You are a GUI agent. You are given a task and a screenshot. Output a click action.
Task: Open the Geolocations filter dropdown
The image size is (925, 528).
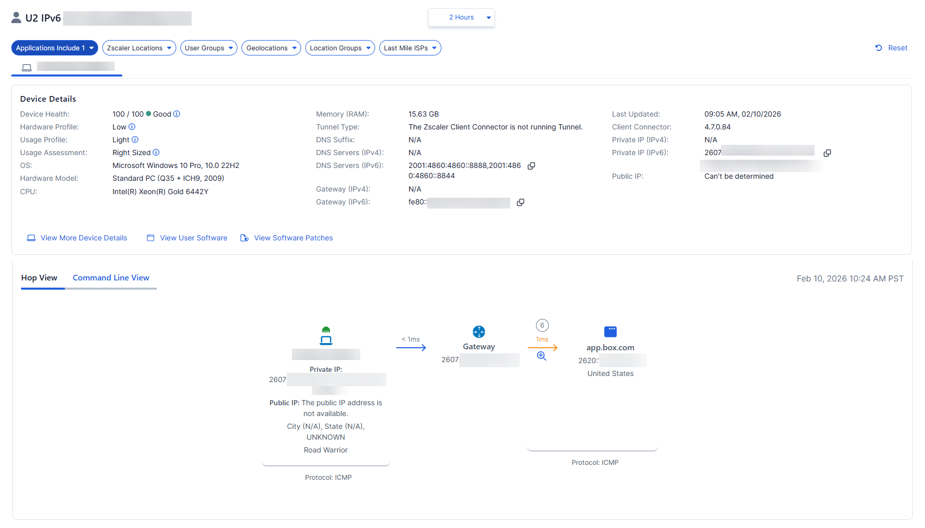[271, 48]
